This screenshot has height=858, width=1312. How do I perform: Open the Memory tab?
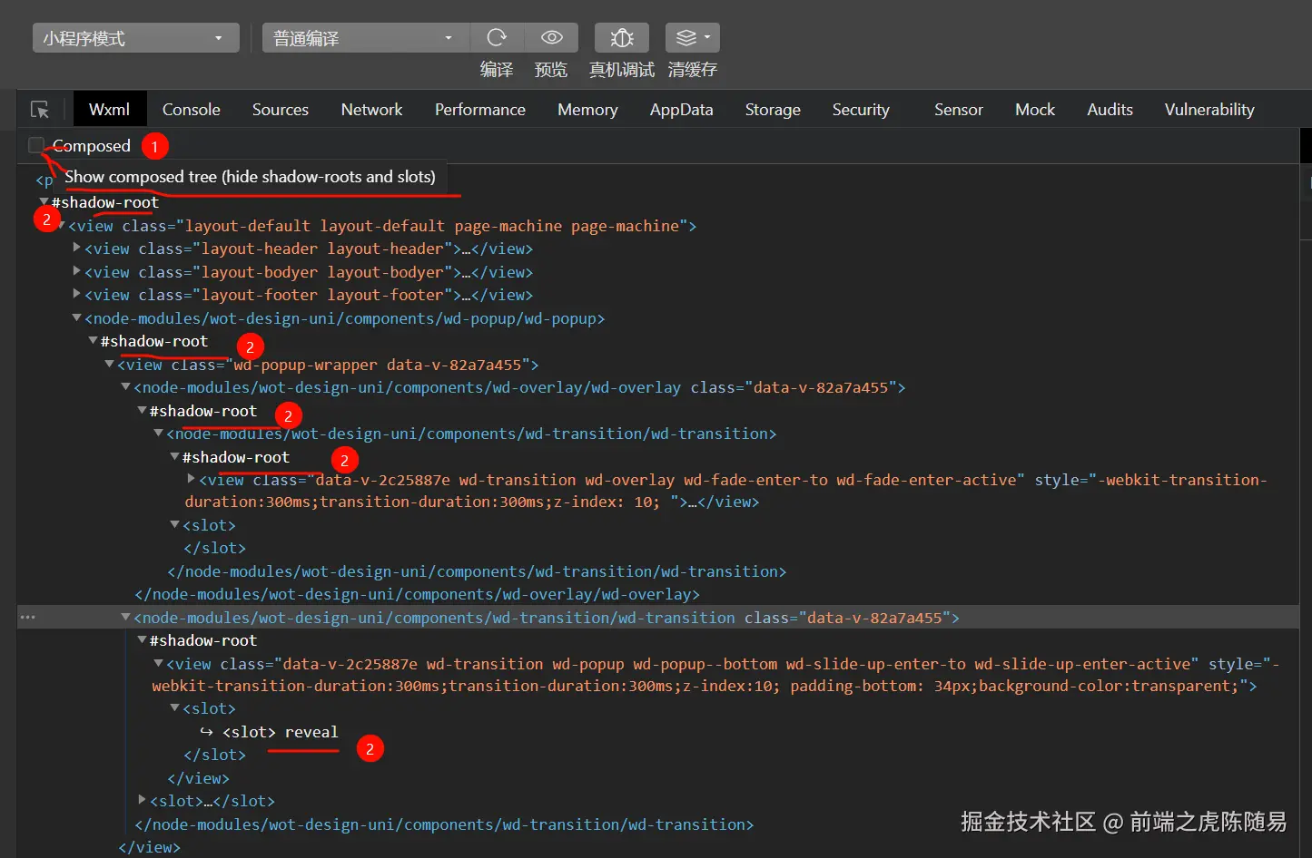[587, 110]
